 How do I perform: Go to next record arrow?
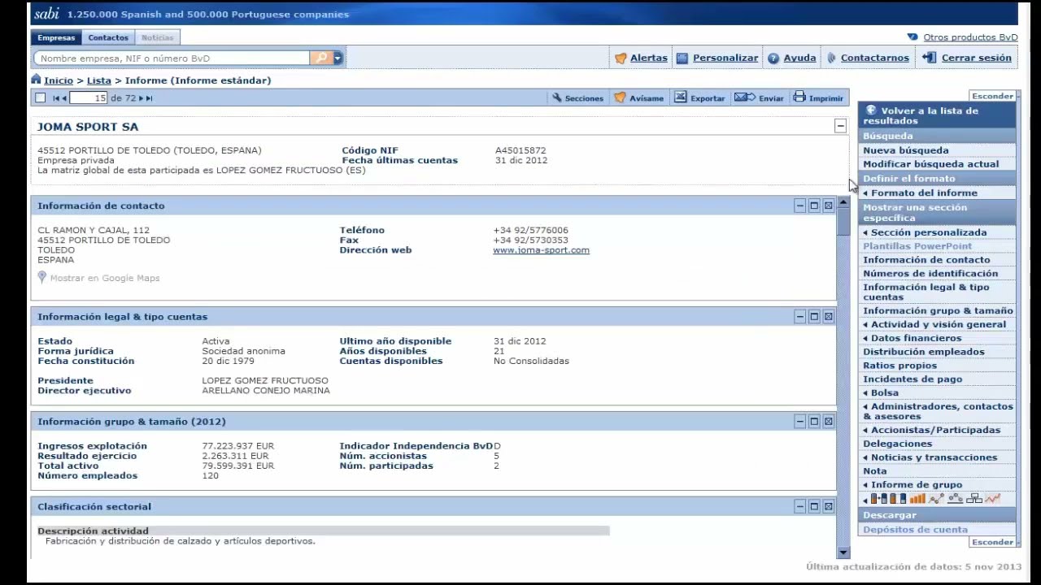141,98
